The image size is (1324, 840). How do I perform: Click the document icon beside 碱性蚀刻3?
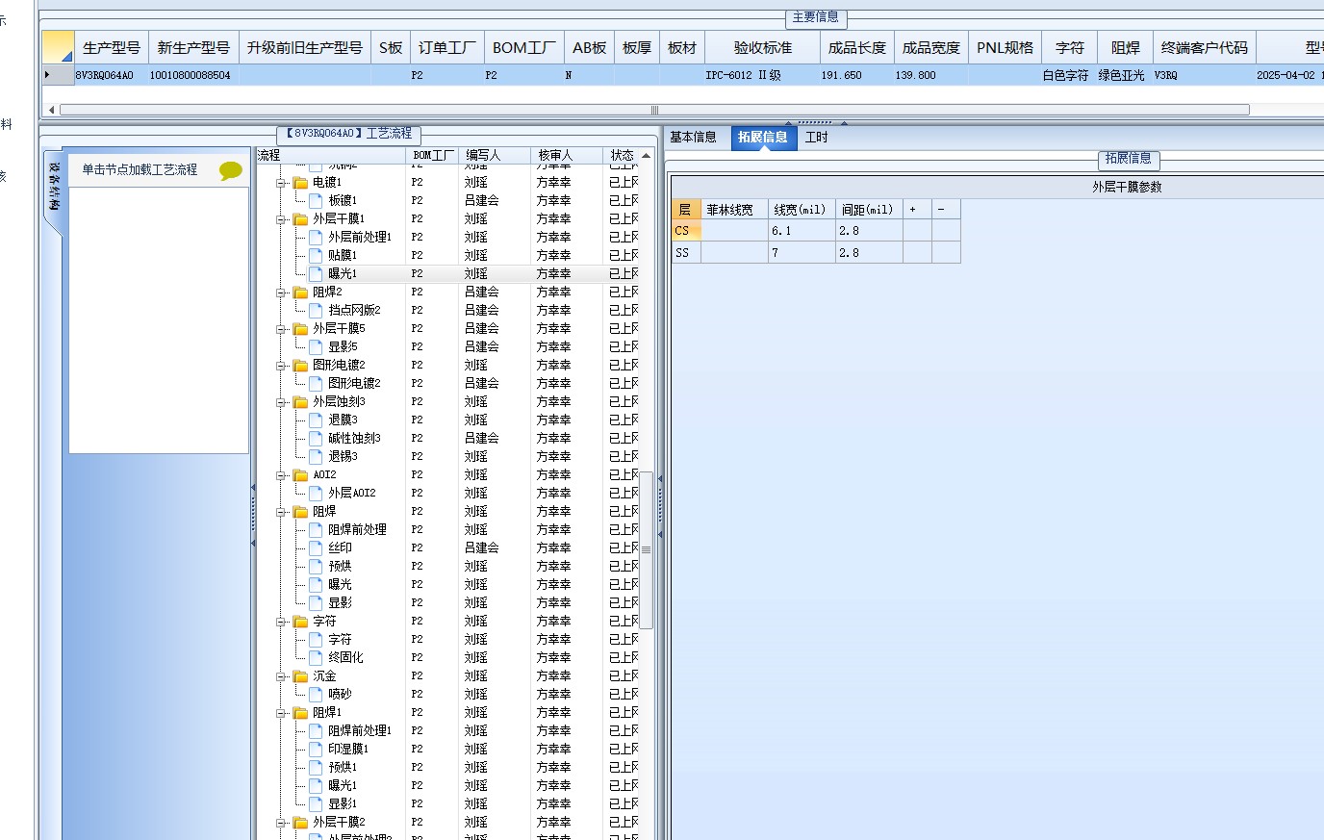click(x=316, y=438)
